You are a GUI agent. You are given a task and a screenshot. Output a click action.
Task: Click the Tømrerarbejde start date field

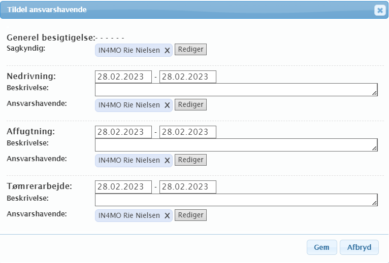pyautogui.click(x=123, y=187)
